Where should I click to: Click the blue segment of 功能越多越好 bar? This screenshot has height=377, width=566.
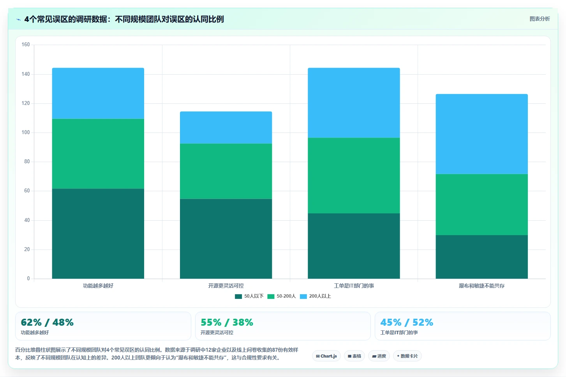(x=98, y=93)
